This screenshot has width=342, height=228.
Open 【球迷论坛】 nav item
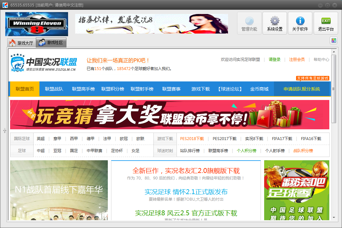(230, 89)
